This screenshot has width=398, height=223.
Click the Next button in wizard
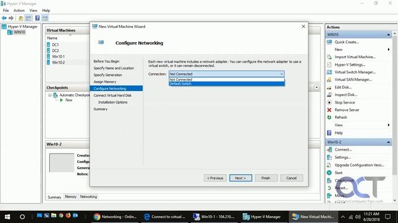tap(241, 178)
